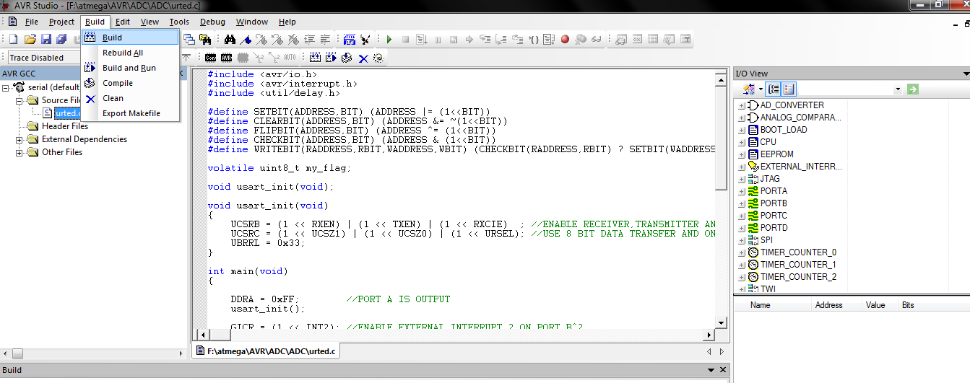Clean project with the blue X toolbar icon
This screenshot has height=383, width=970.
pos(363,58)
